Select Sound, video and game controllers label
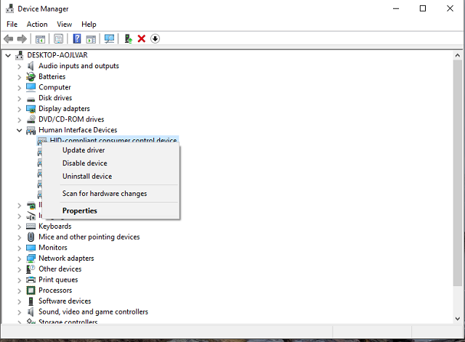 [93, 312]
